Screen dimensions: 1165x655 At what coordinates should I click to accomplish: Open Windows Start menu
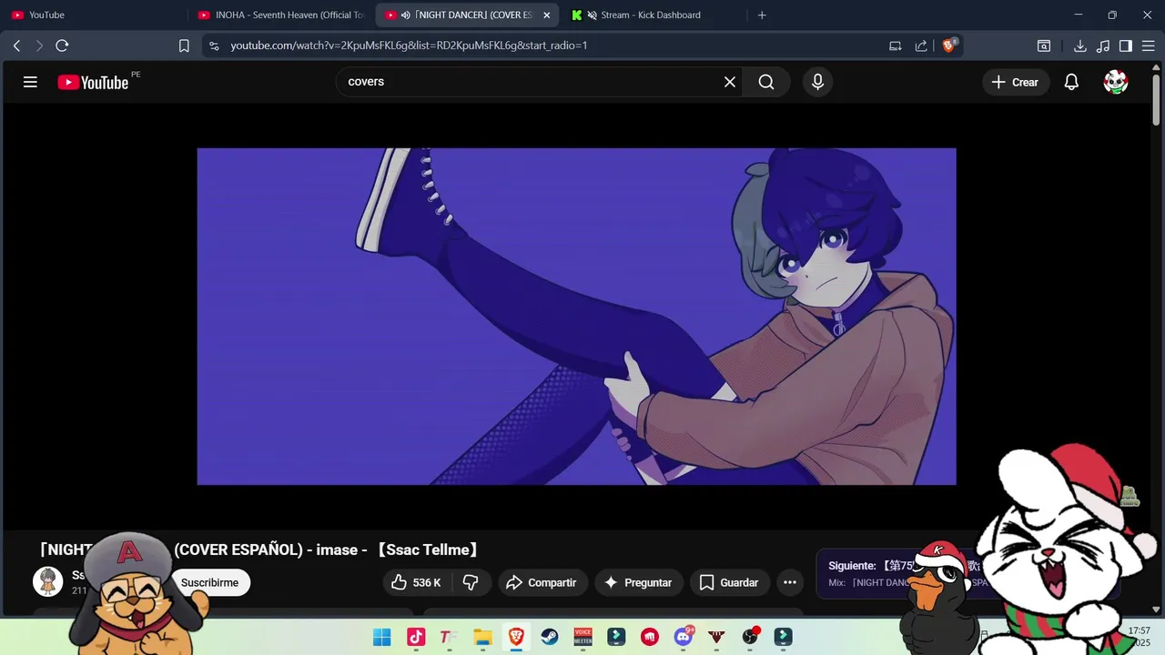click(381, 637)
